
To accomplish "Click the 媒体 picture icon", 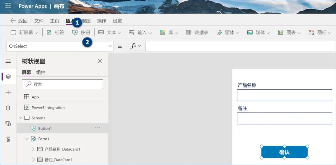I will (250, 33).
